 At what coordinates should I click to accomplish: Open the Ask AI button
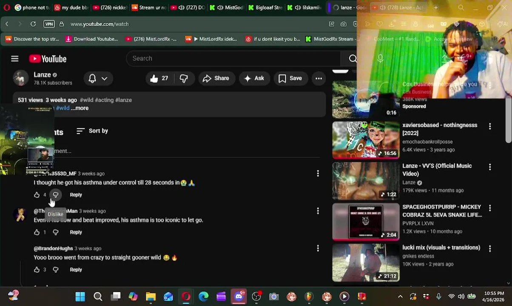click(x=254, y=78)
